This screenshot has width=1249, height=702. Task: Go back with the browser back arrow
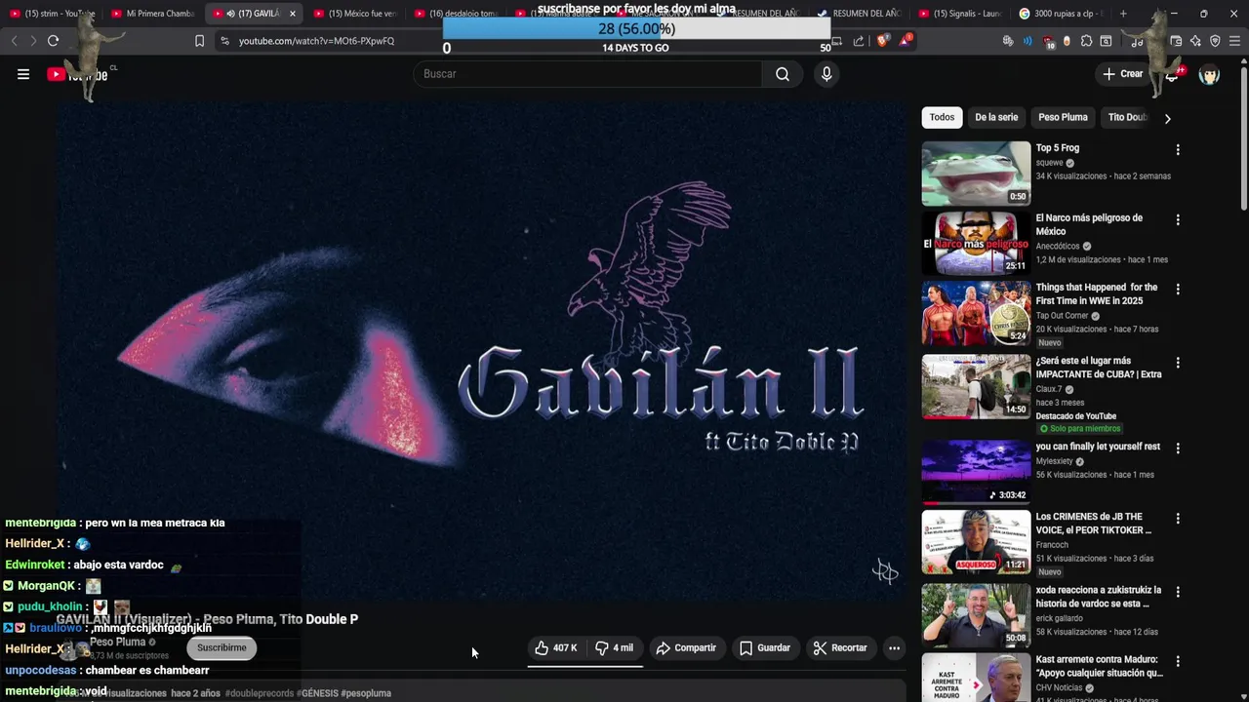coord(14,41)
